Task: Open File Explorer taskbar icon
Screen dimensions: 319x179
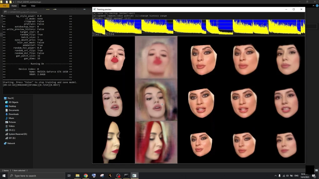Action: pyautogui.click(x=77, y=176)
